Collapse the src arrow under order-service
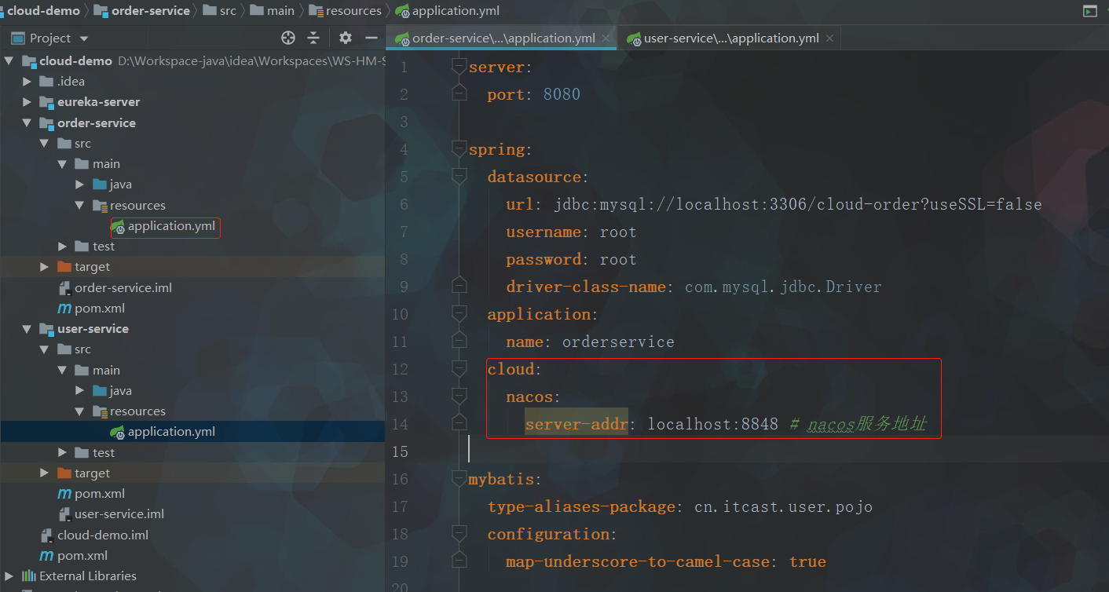 tap(45, 144)
